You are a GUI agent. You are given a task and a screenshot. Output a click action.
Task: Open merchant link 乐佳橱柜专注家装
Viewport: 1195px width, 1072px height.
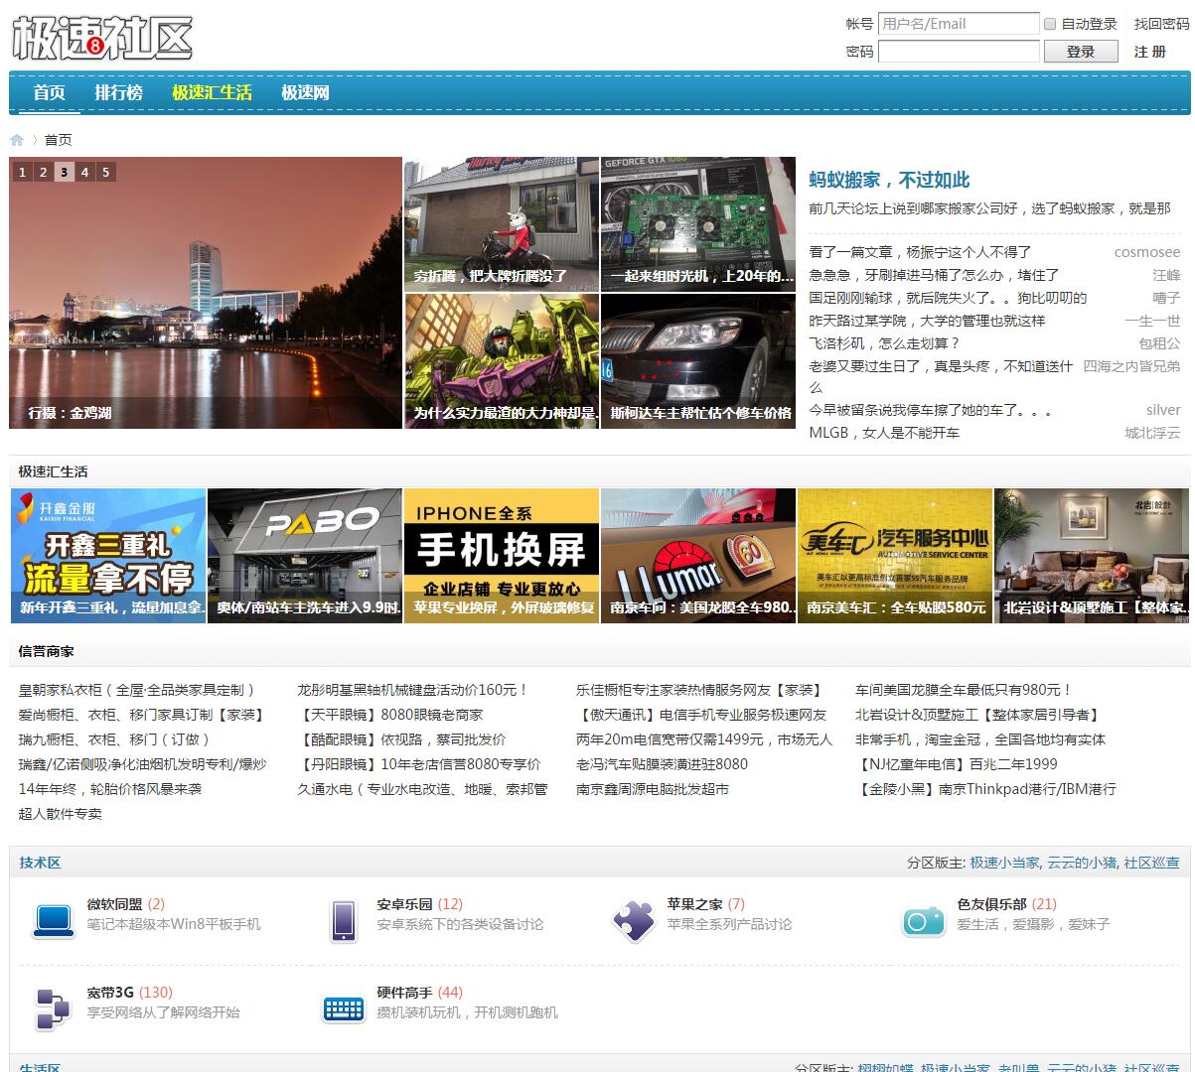tap(699, 690)
